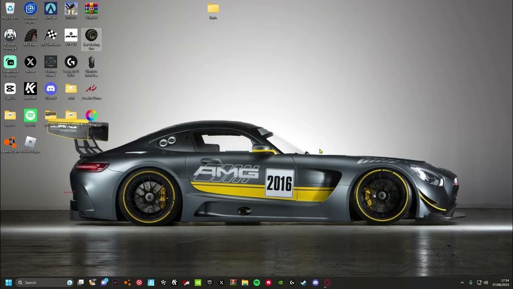Expand the hidden system tray icons chevron
513x289 pixels.
pos(462,283)
